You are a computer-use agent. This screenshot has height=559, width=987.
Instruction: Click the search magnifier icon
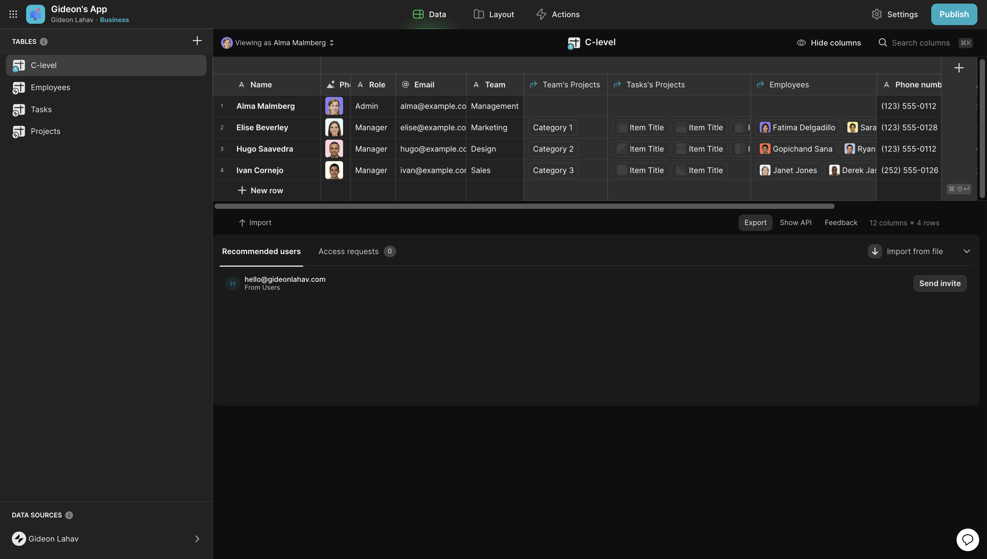coord(883,42)
